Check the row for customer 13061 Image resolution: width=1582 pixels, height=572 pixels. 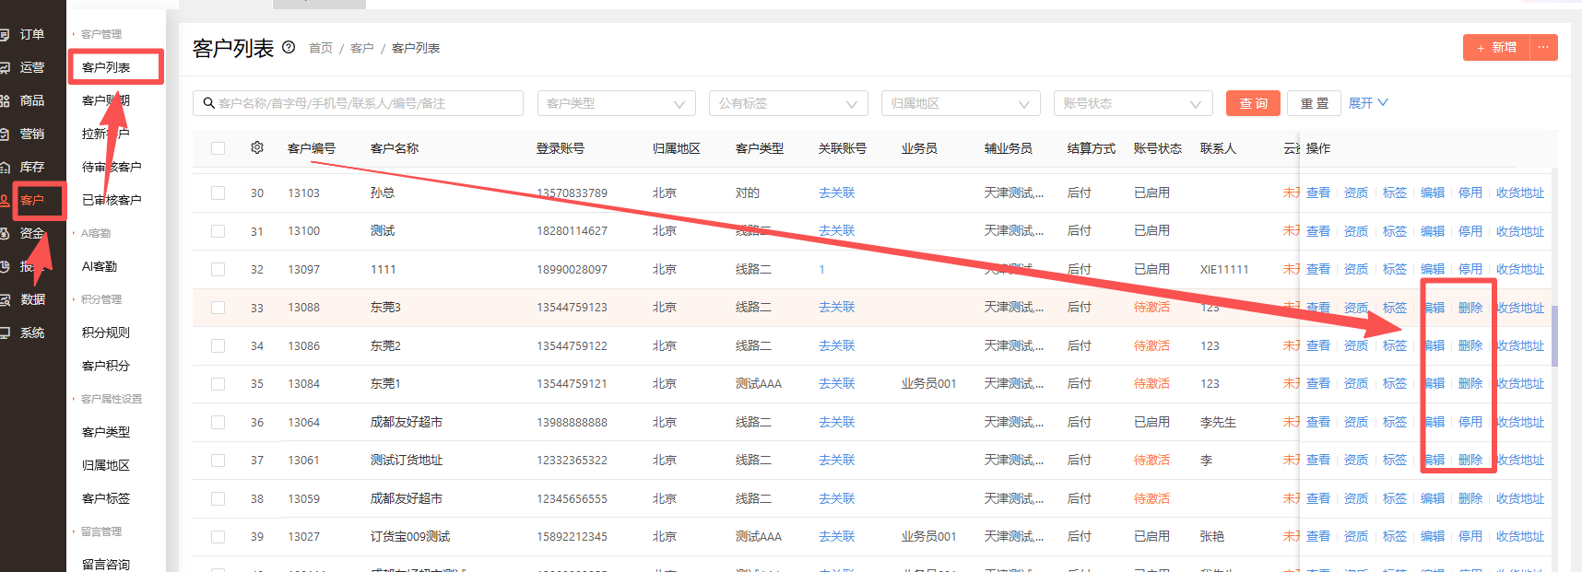click(x=218, y=461)
